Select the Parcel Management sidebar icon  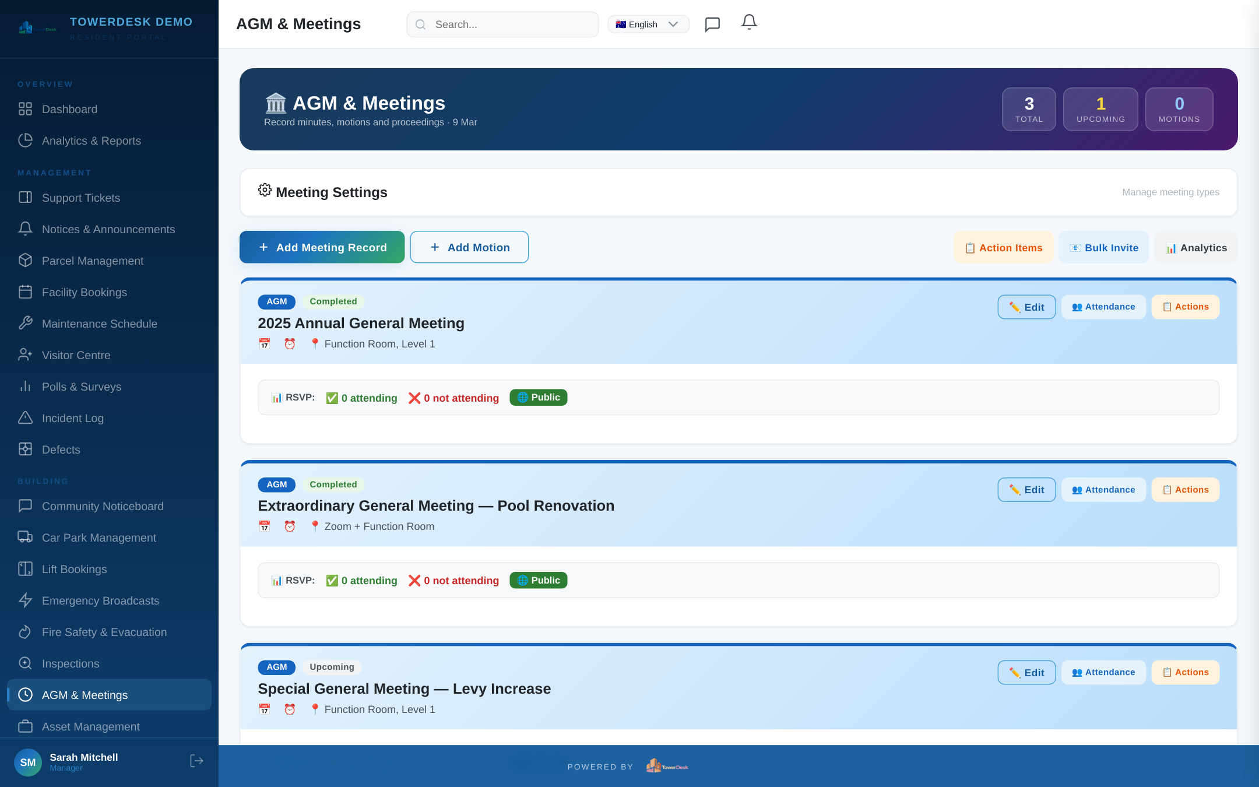coord(26,261)
